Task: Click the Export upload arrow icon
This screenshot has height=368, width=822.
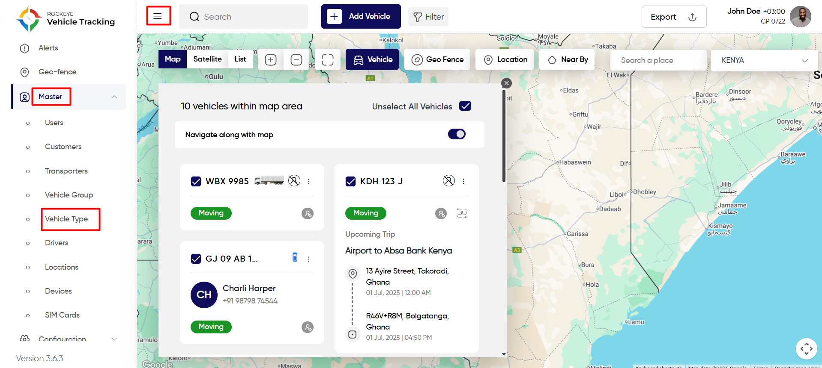Action: pyautogui.click(x=692, y=17)
